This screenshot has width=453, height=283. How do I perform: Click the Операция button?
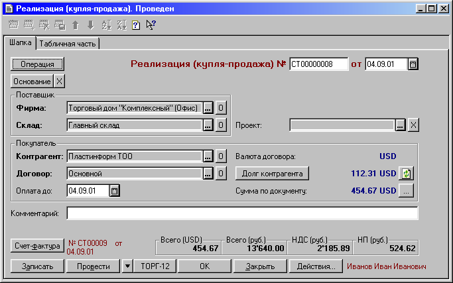37,64
